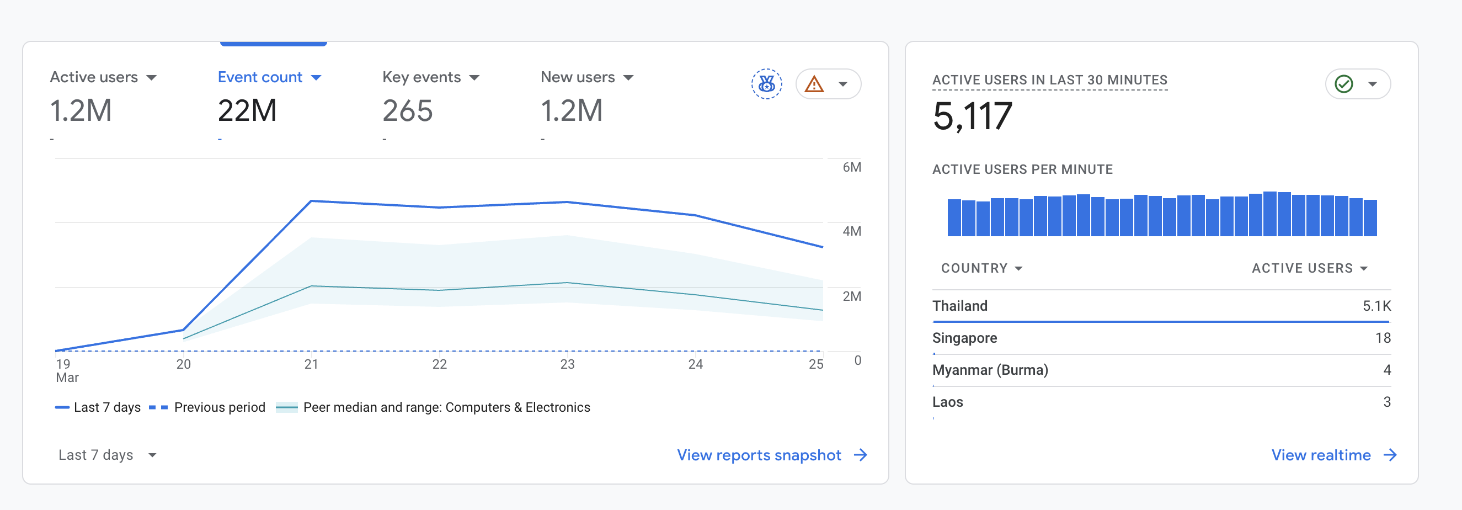Screen dimensions: 1462x510
Task: Switch to the Key events metric tab
Action: tap(430, 77)
